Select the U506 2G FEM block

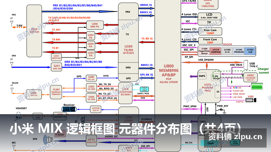click(91, 98)
